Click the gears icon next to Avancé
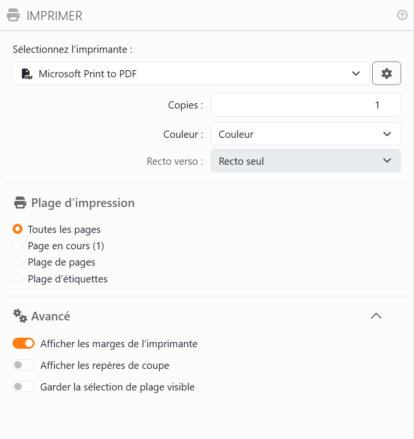The width and height of the screenshot is (414, 439). [x=20, y=316]
